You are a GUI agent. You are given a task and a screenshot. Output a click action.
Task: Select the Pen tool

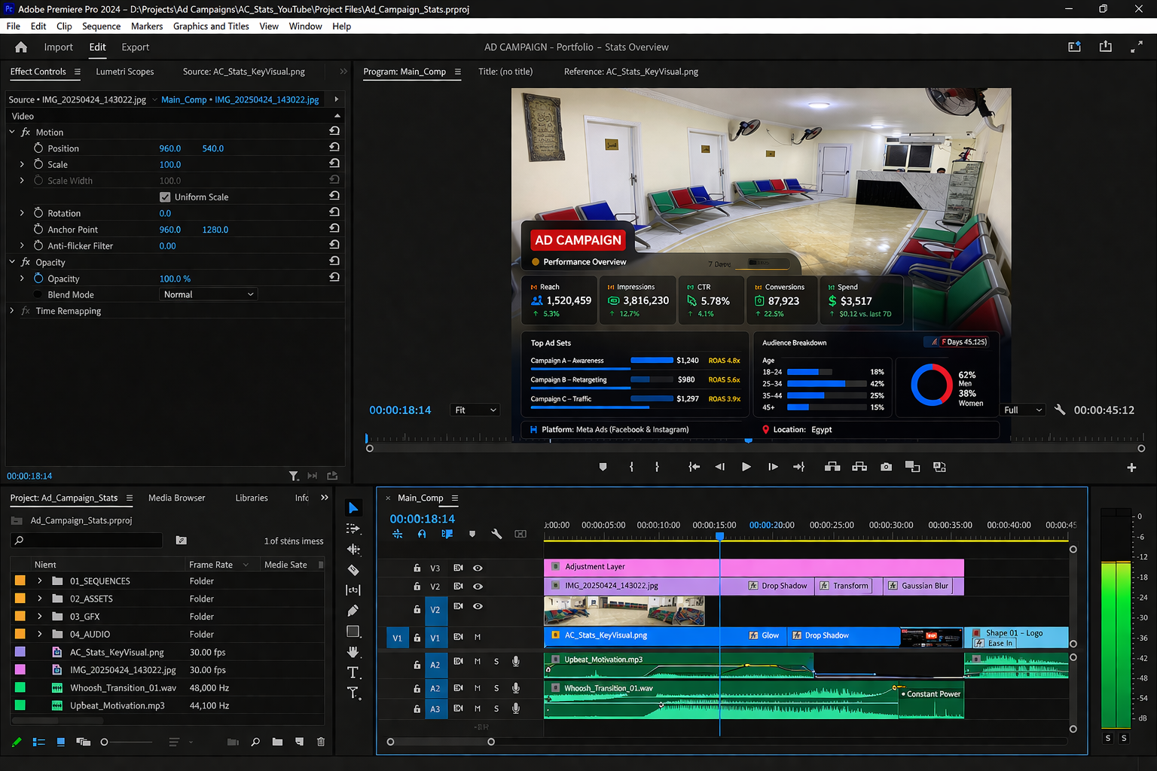353,611
